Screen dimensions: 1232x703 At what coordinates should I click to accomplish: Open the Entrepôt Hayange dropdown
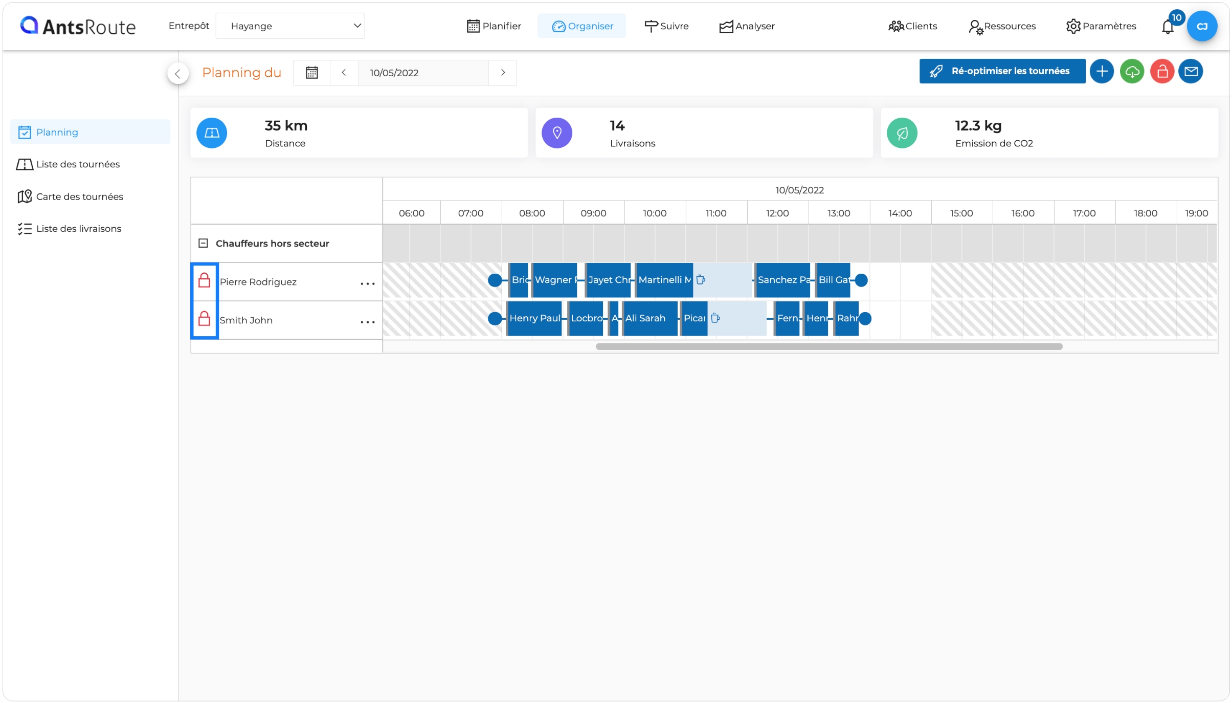pyautogui.click(x=290, y=26)
